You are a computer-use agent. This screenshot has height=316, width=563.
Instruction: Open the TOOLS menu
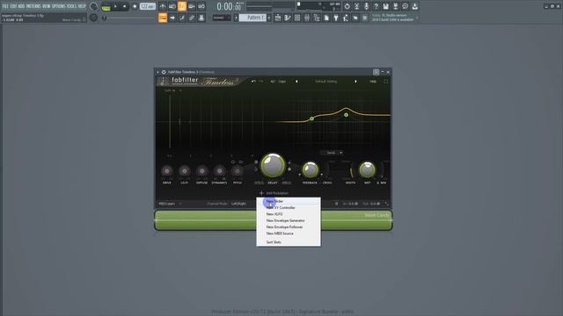click(71, 6)
